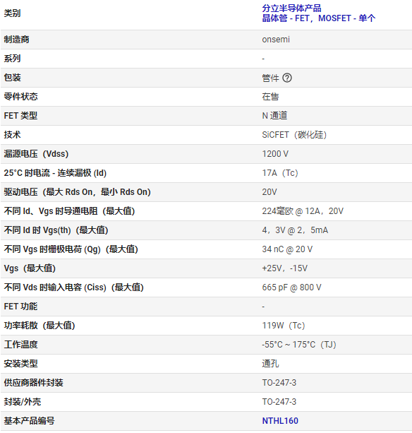412x433 pixels.
Task: Click the 119W（Tc）power dissipation value
Action: coord(283,326)
